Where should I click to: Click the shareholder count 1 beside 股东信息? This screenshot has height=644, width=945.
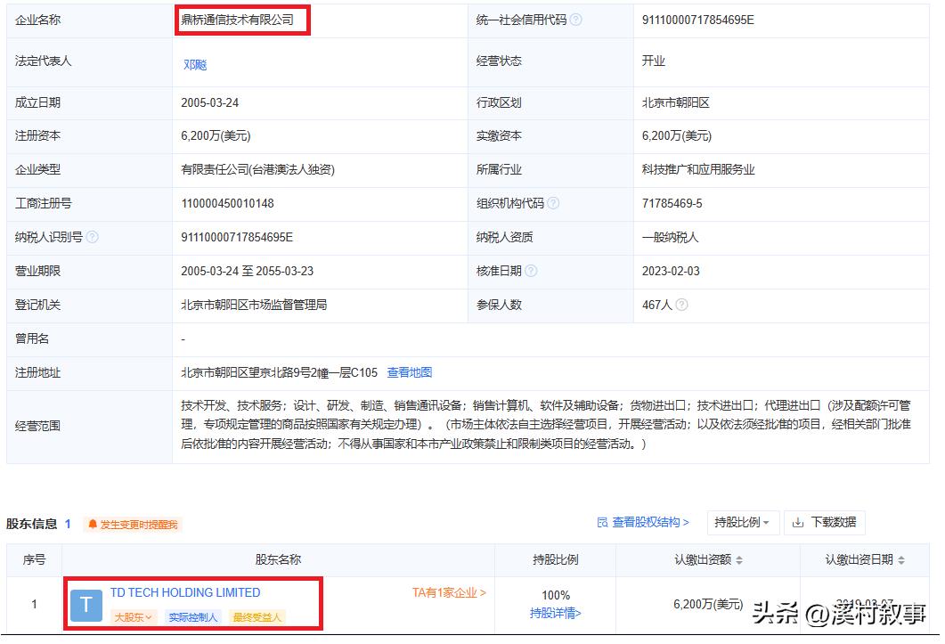tap(68, 524)
